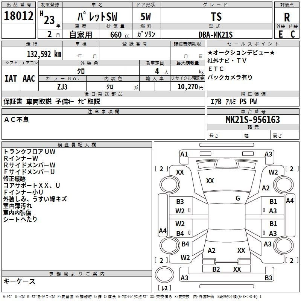The width and height of the screenshot is (301, 301).
Task: Click A1 mark on front bumper
Action: [x=184, y=154]
